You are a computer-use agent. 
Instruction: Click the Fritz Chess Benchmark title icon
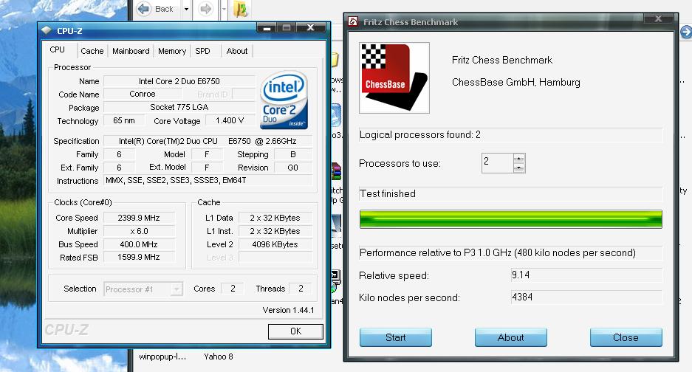click(x=352, y=21)
